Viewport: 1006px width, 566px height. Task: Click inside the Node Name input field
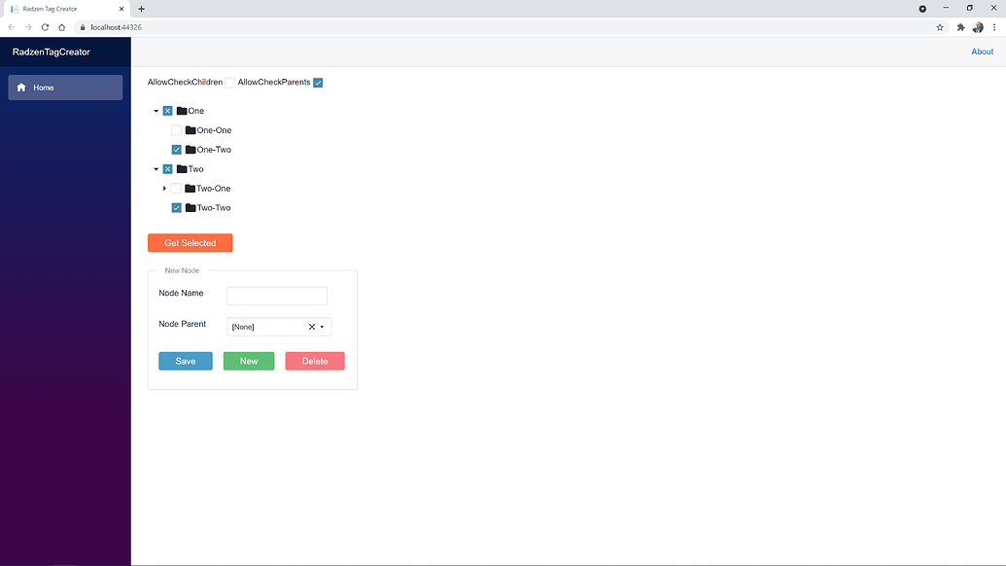point(277,295)
